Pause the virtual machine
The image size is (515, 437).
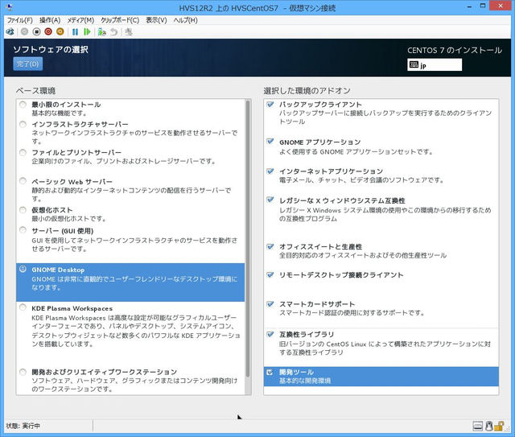point(75,32)
